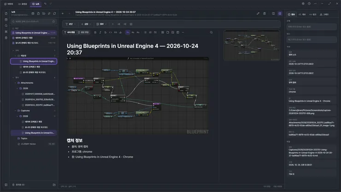The height and width of the screenshot is (192, 341).
Task: Collapse the 2026 folder under Attachments
Action: [x=18, y=88]
